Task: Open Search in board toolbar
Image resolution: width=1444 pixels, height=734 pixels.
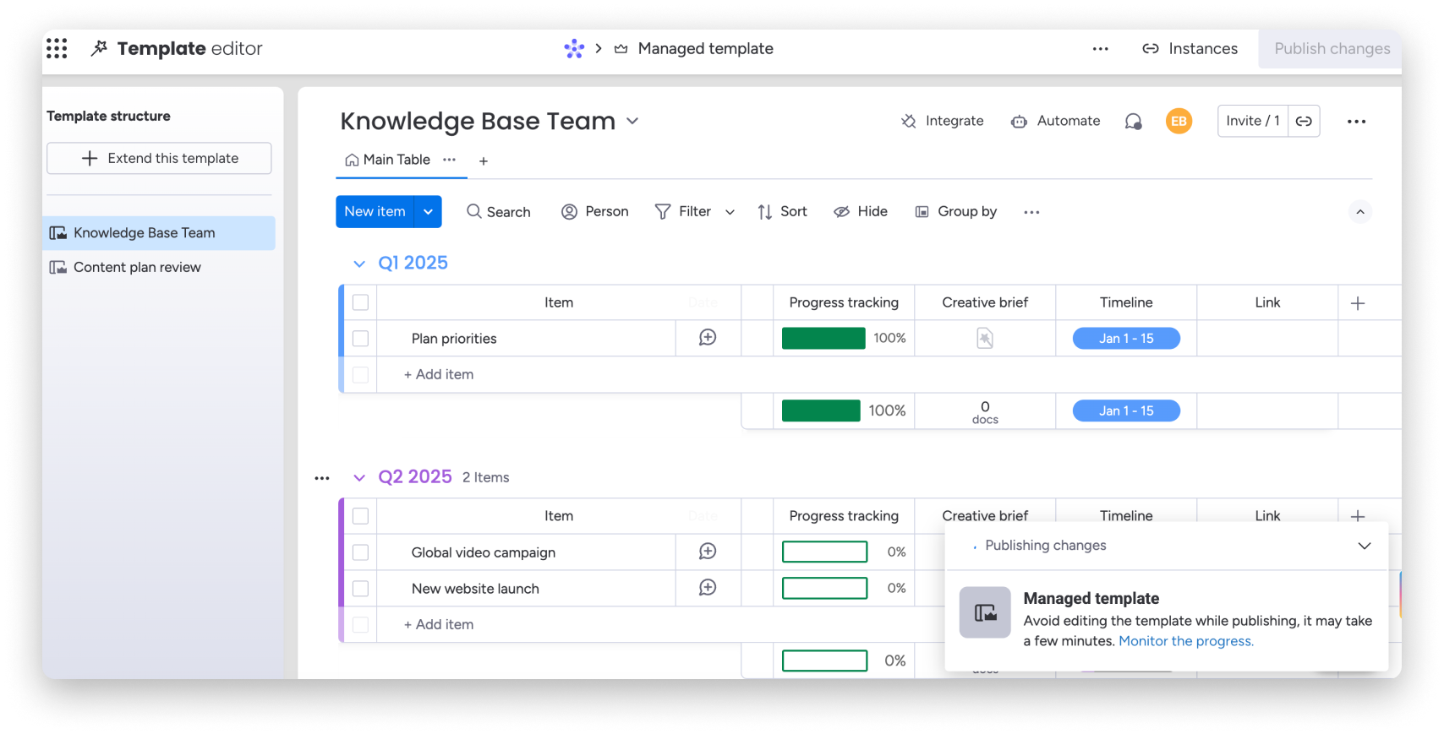Action: pos(498,211)
